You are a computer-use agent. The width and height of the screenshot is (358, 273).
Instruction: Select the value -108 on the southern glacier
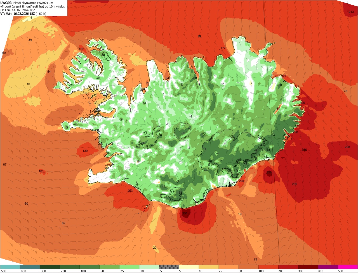coord(179,193)
